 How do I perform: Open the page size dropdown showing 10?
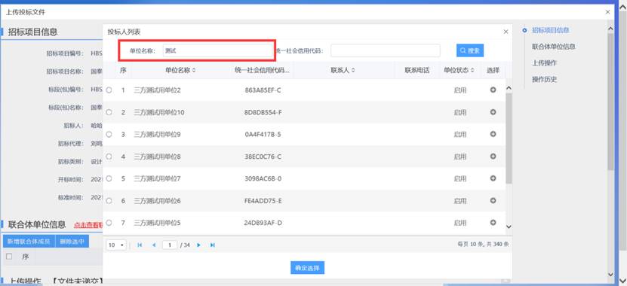[x=116, y=245]
